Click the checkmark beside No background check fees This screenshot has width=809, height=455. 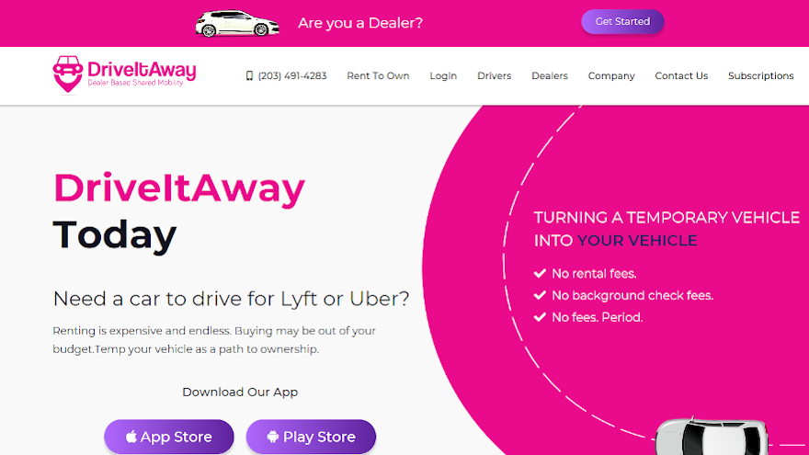540,295
